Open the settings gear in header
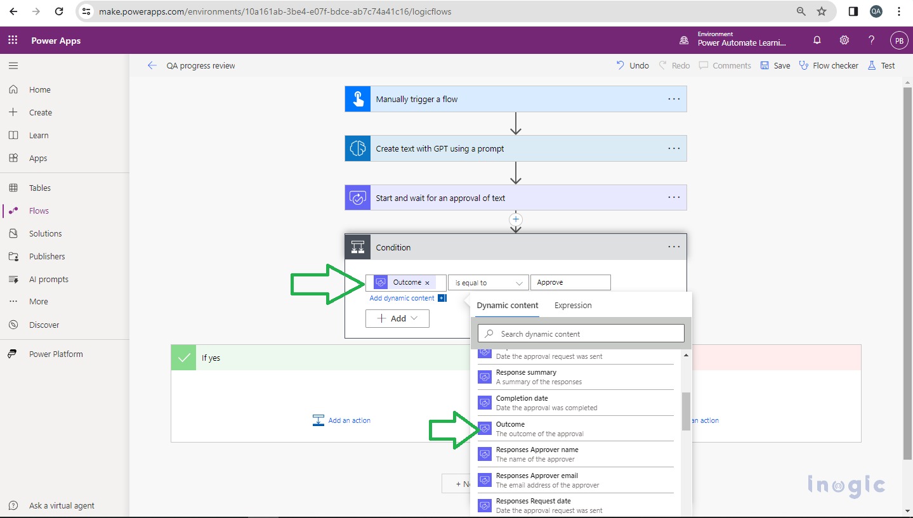The width and height of the screenshot is (913, 518). tap(844, 40)
